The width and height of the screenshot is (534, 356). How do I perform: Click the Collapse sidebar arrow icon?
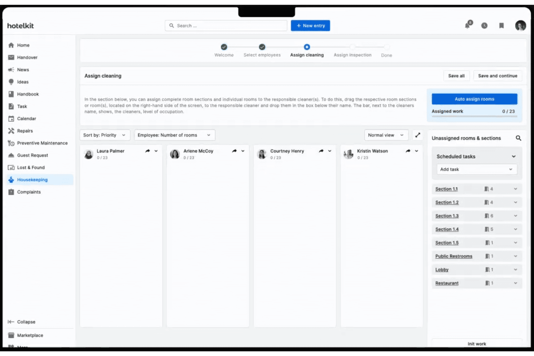(x=11, y=322)
